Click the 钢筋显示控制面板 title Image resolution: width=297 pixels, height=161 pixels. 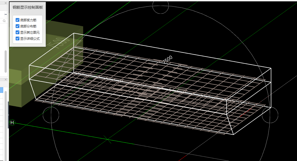28,7
